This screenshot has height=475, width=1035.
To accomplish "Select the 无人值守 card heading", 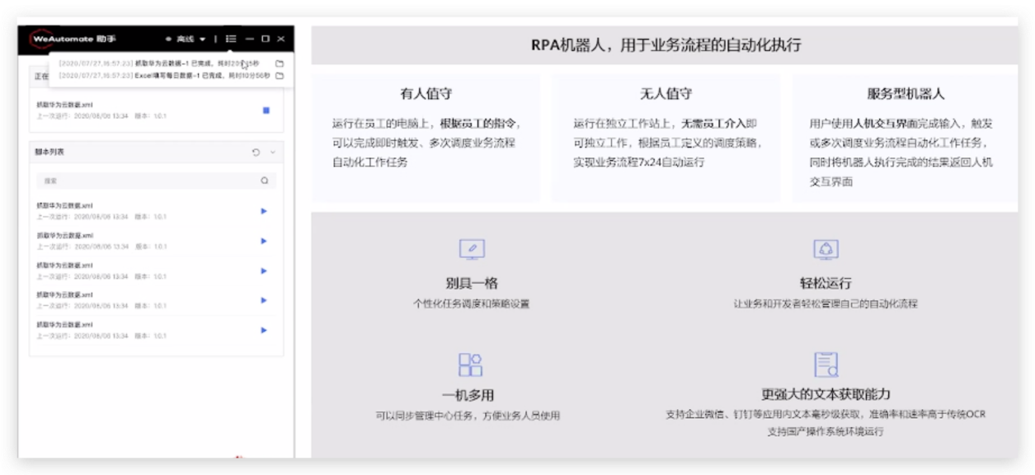I will tap(666, 94).
